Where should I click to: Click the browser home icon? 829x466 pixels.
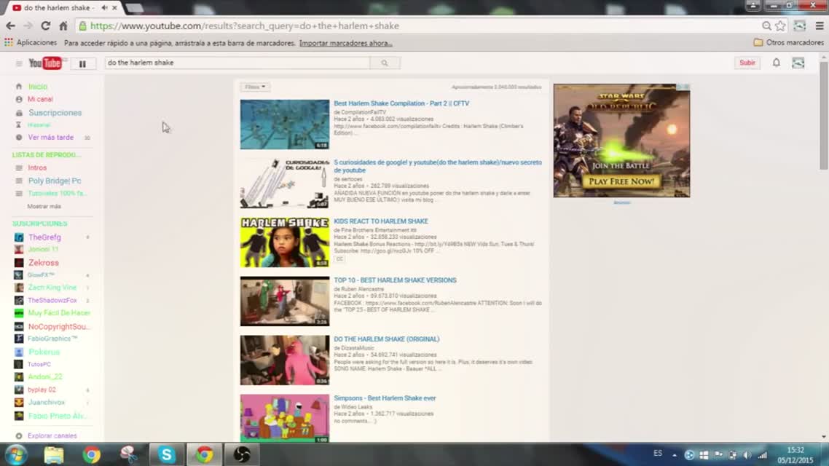point(63,25)
